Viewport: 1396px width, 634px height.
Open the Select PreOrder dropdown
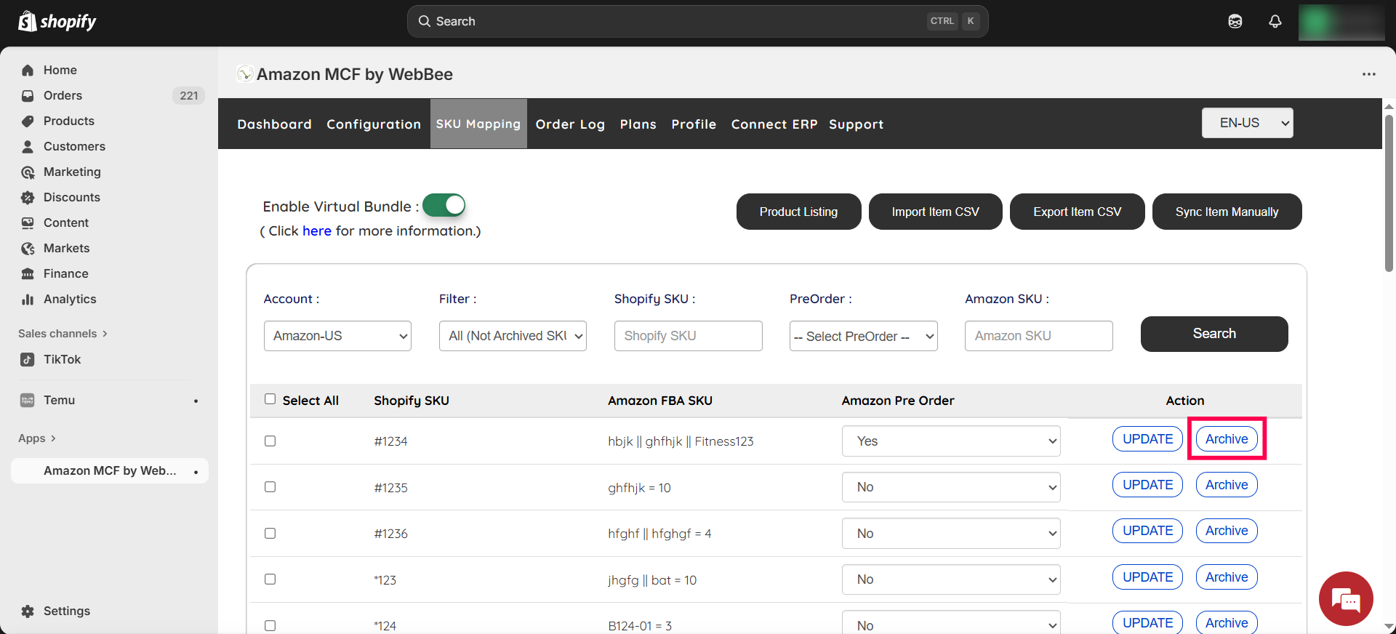863,337
